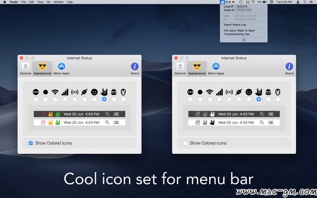
Task: Open the volume control in menu bar
Action: coord(233,2)
